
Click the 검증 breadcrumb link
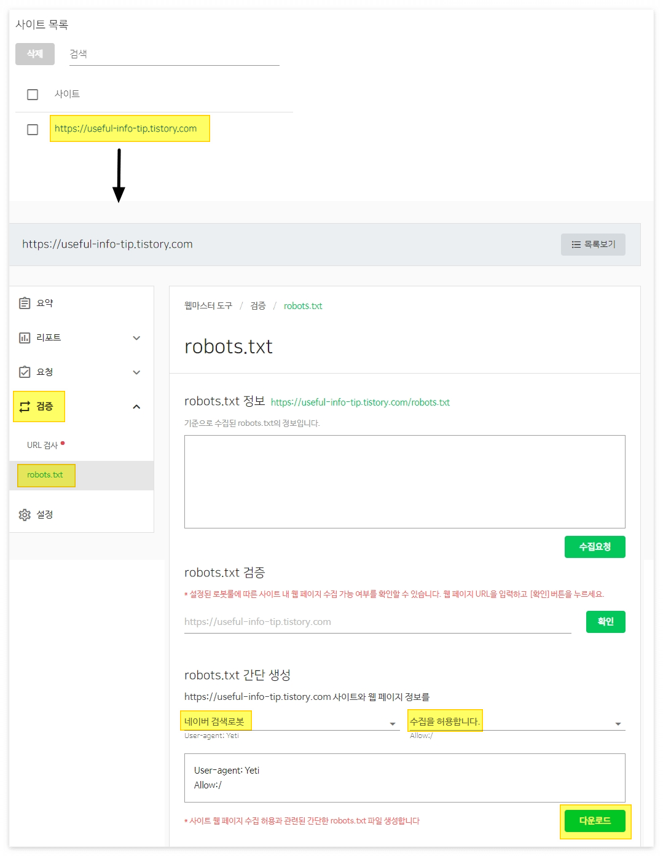tap(258, 305)
